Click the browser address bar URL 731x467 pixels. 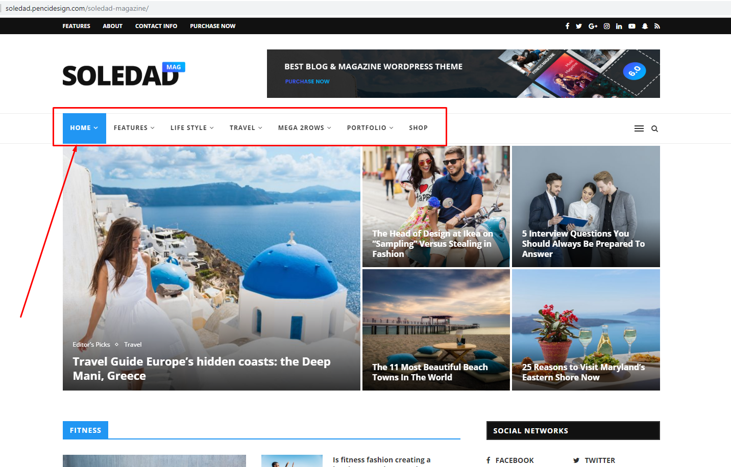(x=77, y=8)
